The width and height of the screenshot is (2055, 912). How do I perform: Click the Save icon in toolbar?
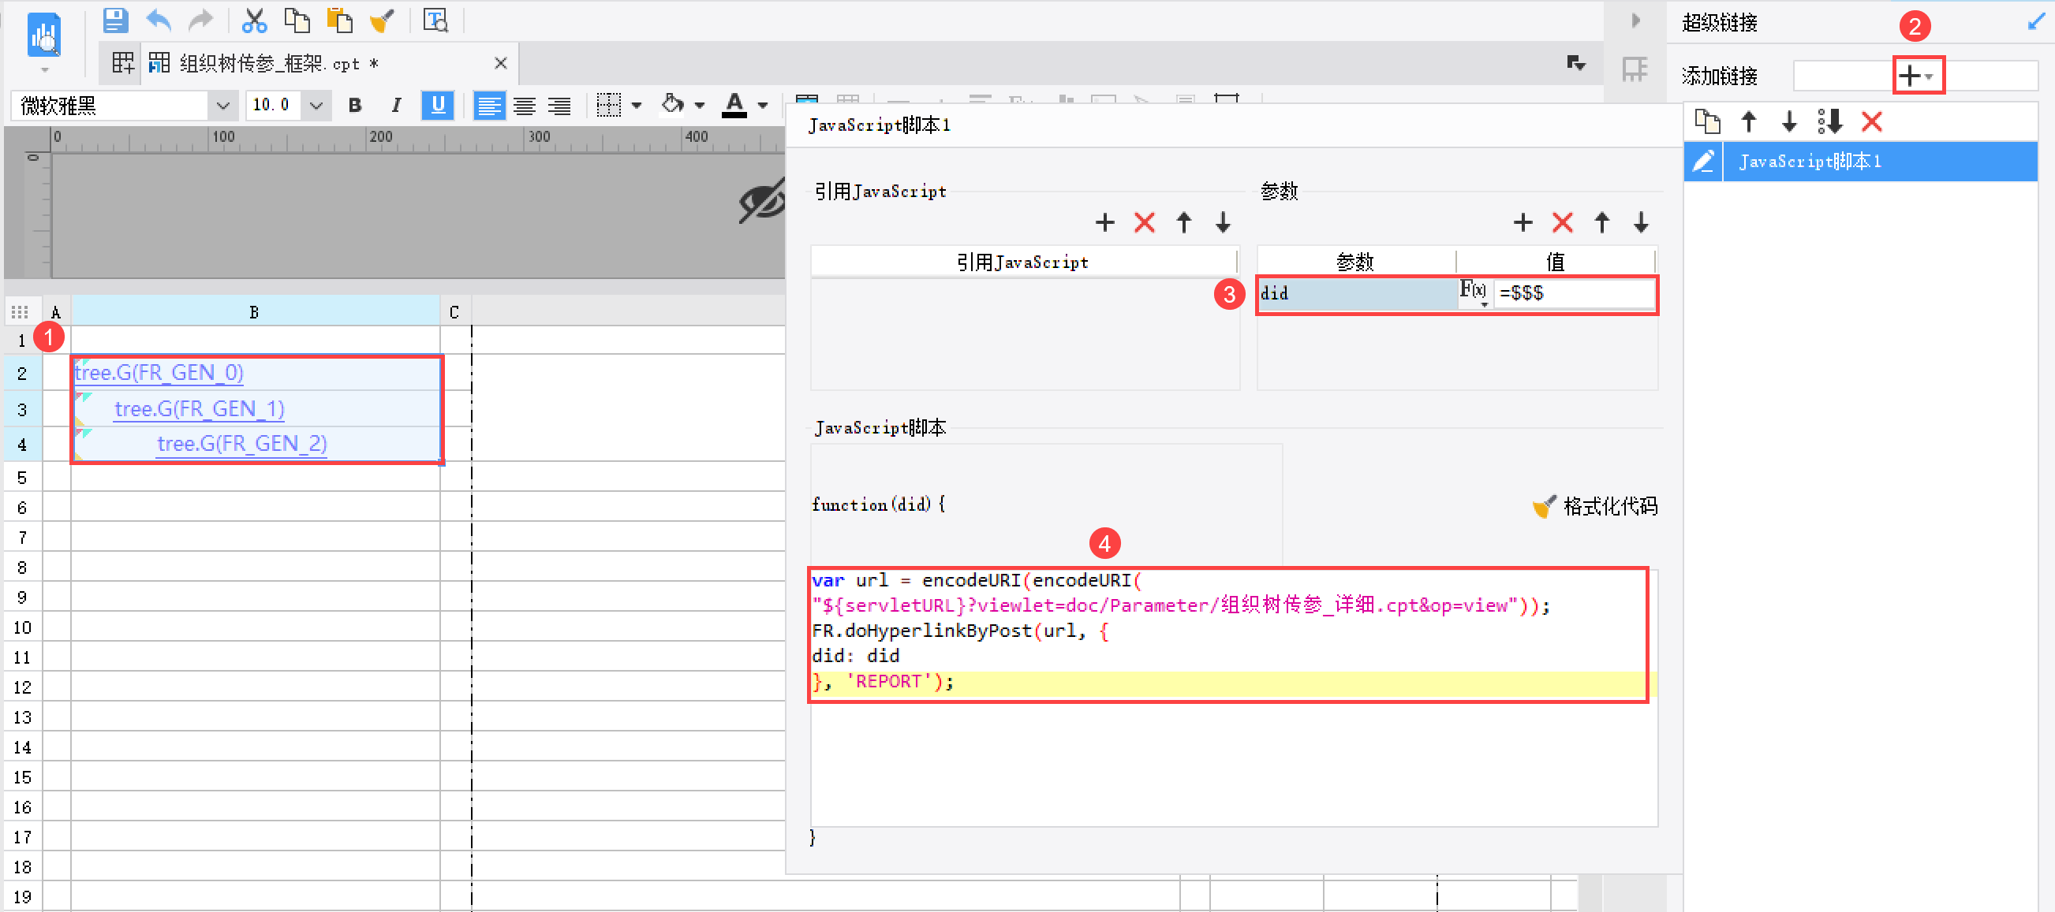coord(116,20)
